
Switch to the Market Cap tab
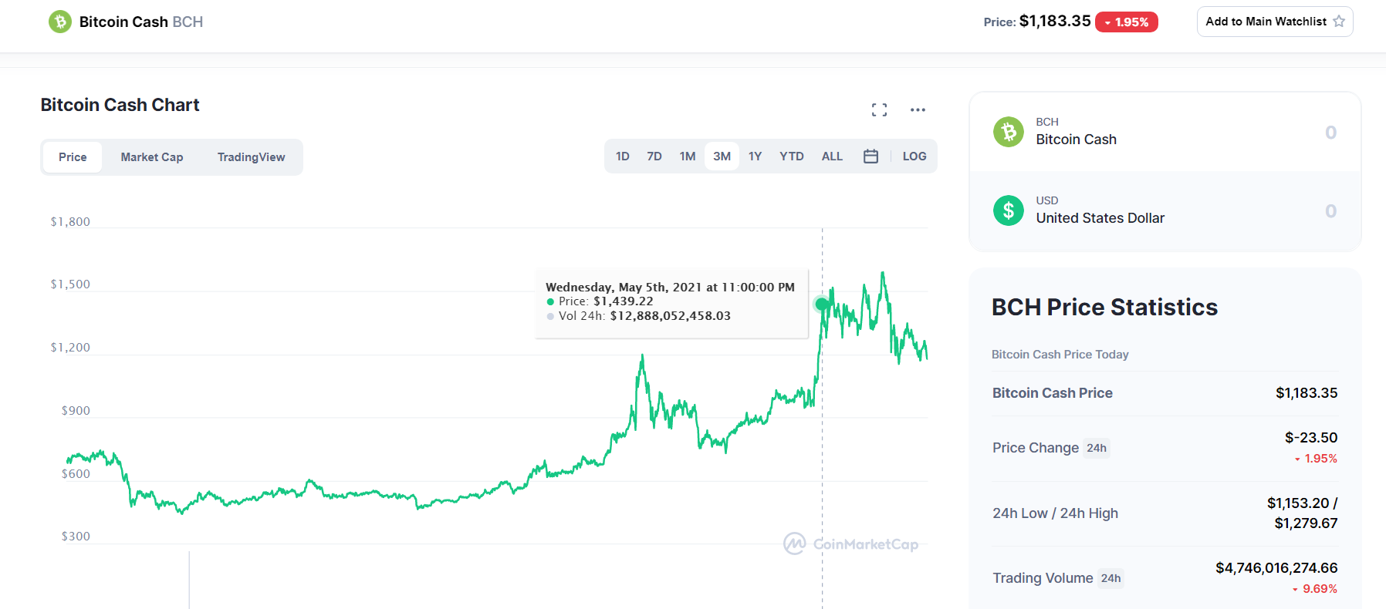point(152,157)
